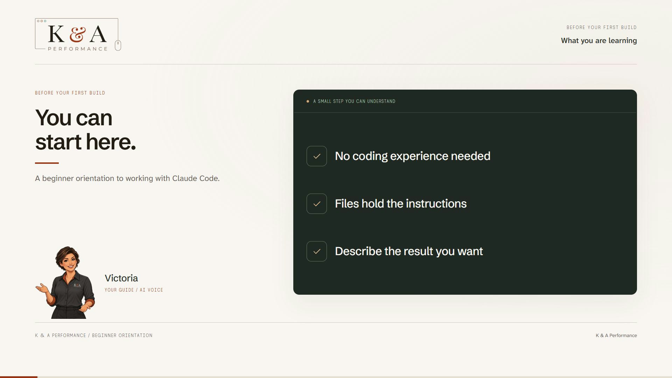The height and width of the screenshot is (378, 672).
Task: Select the 'Files hold the instructions' item text
Action: pyautogui.click(x=401, y=204)
